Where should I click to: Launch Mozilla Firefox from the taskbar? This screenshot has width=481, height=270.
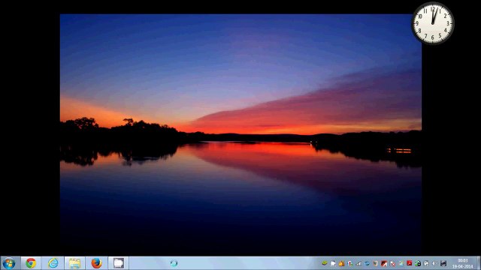[96, 263]
